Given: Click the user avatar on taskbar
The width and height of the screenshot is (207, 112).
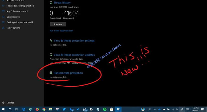Looking at the screenshot, I should point(143,109).
